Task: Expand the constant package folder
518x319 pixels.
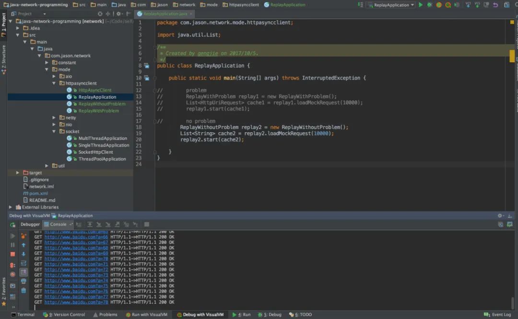Action: pos(47,63)
